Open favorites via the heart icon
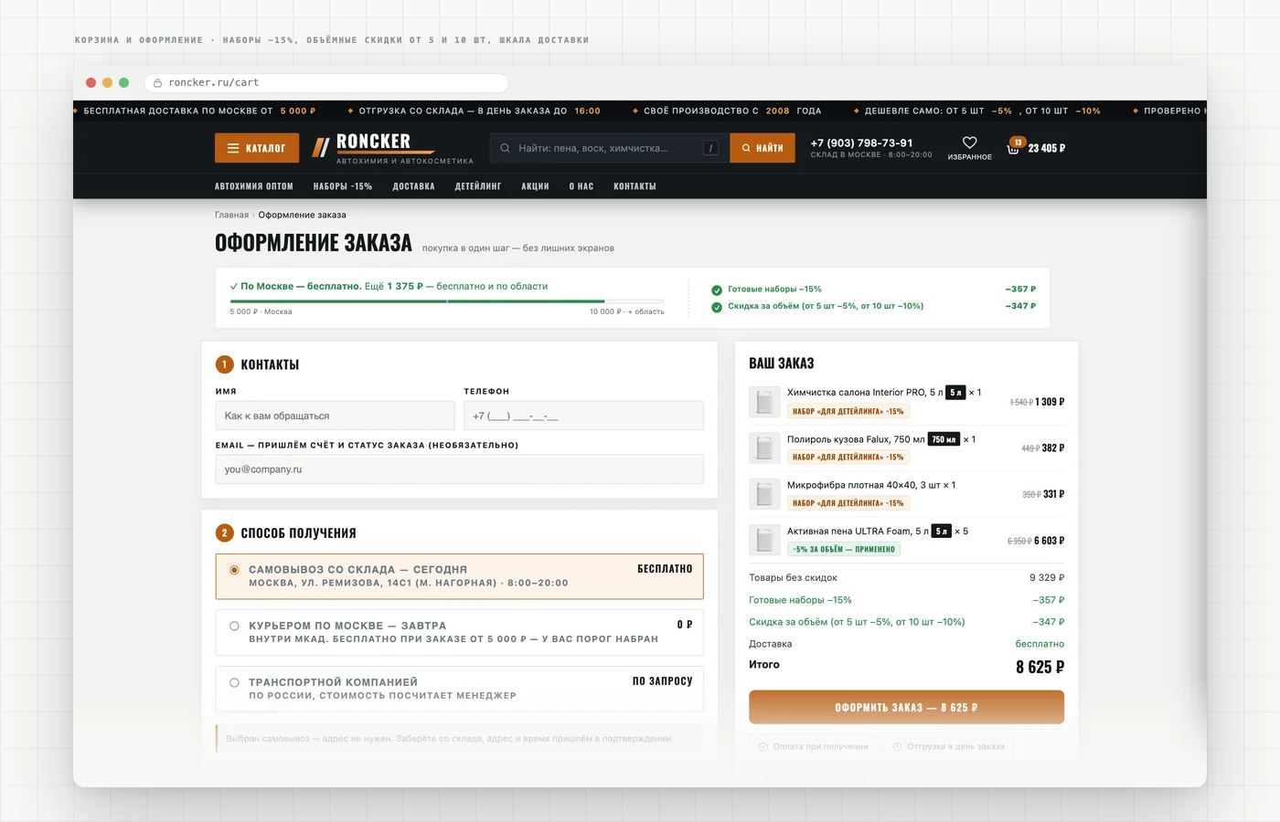The height and width of the screenshot is (822, 1280). click(x=970, y=142)
